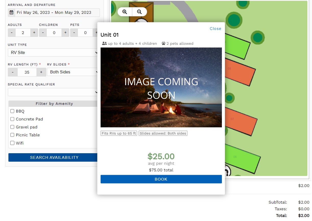
Task: Click the map zoom out magnifier icon
Action: point(139,12)
